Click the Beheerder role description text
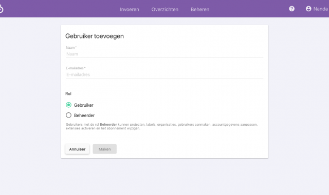Image resolution: width=329 pixels, height=195 pixels. click(x=161, y=126)
